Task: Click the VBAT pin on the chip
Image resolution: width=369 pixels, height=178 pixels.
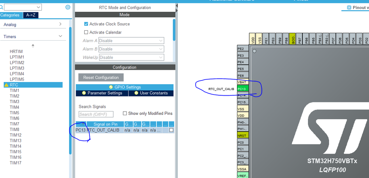Action: [x=243, y=82]
